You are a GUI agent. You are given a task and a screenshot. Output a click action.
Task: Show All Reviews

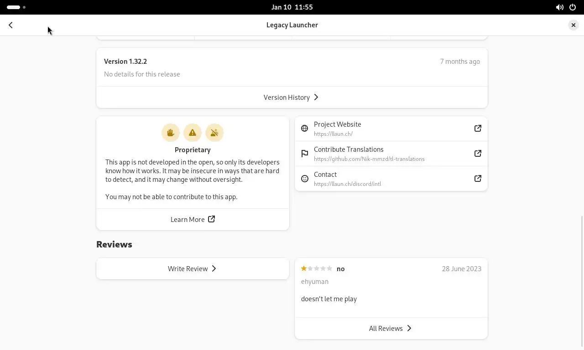tap(391, 328)
